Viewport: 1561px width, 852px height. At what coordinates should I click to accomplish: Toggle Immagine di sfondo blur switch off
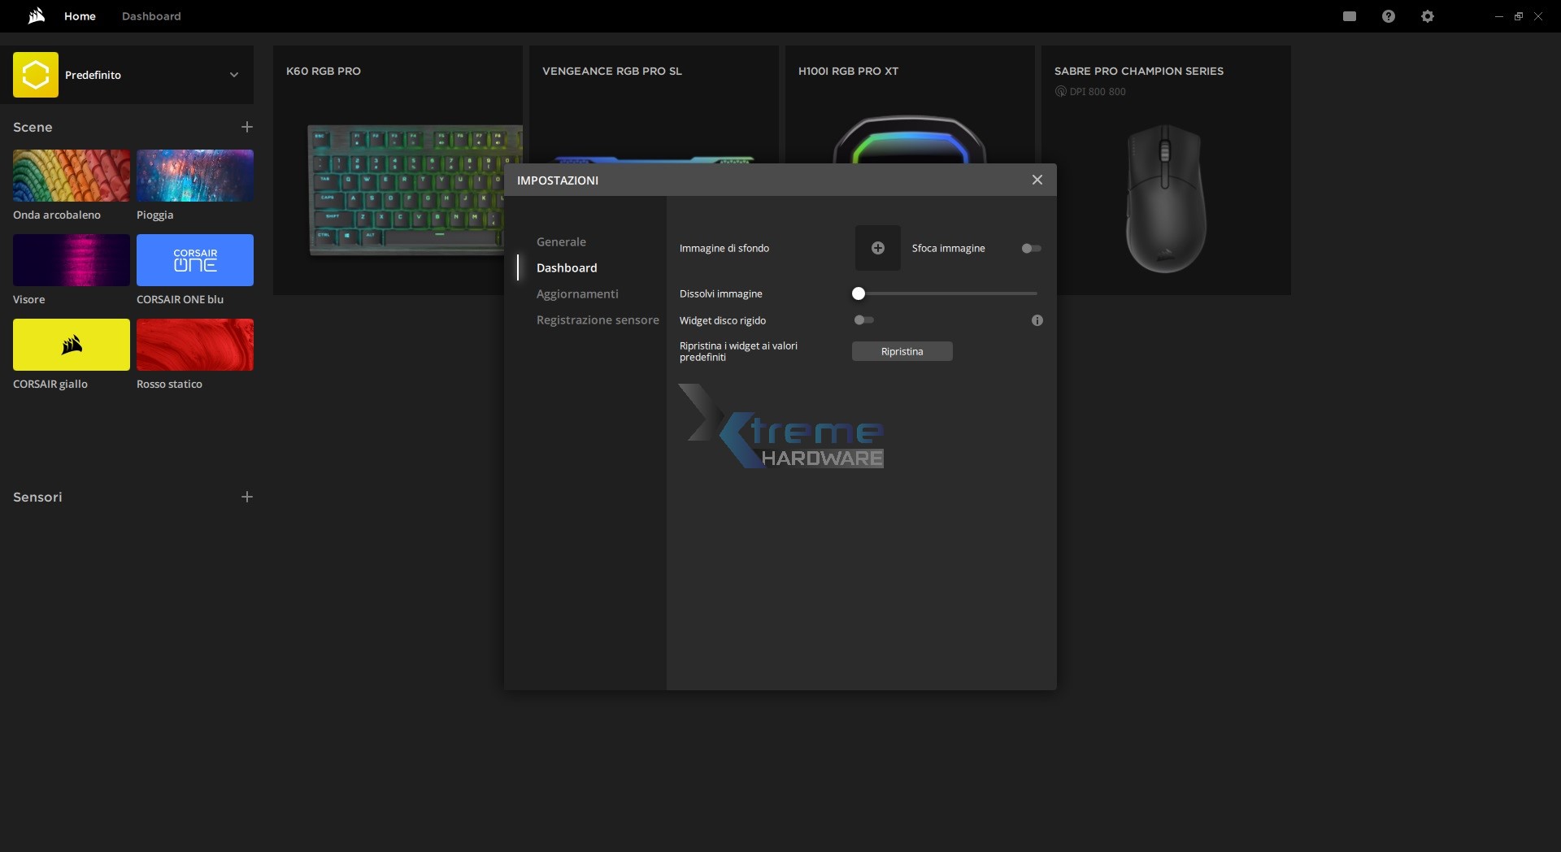[1030, 248]
